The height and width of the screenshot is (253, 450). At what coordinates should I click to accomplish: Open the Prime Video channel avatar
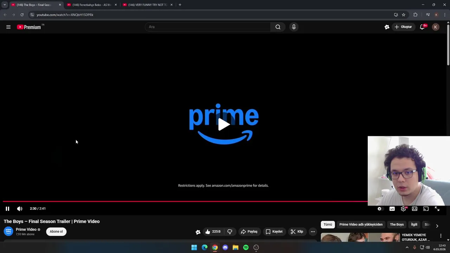(8, 231)
